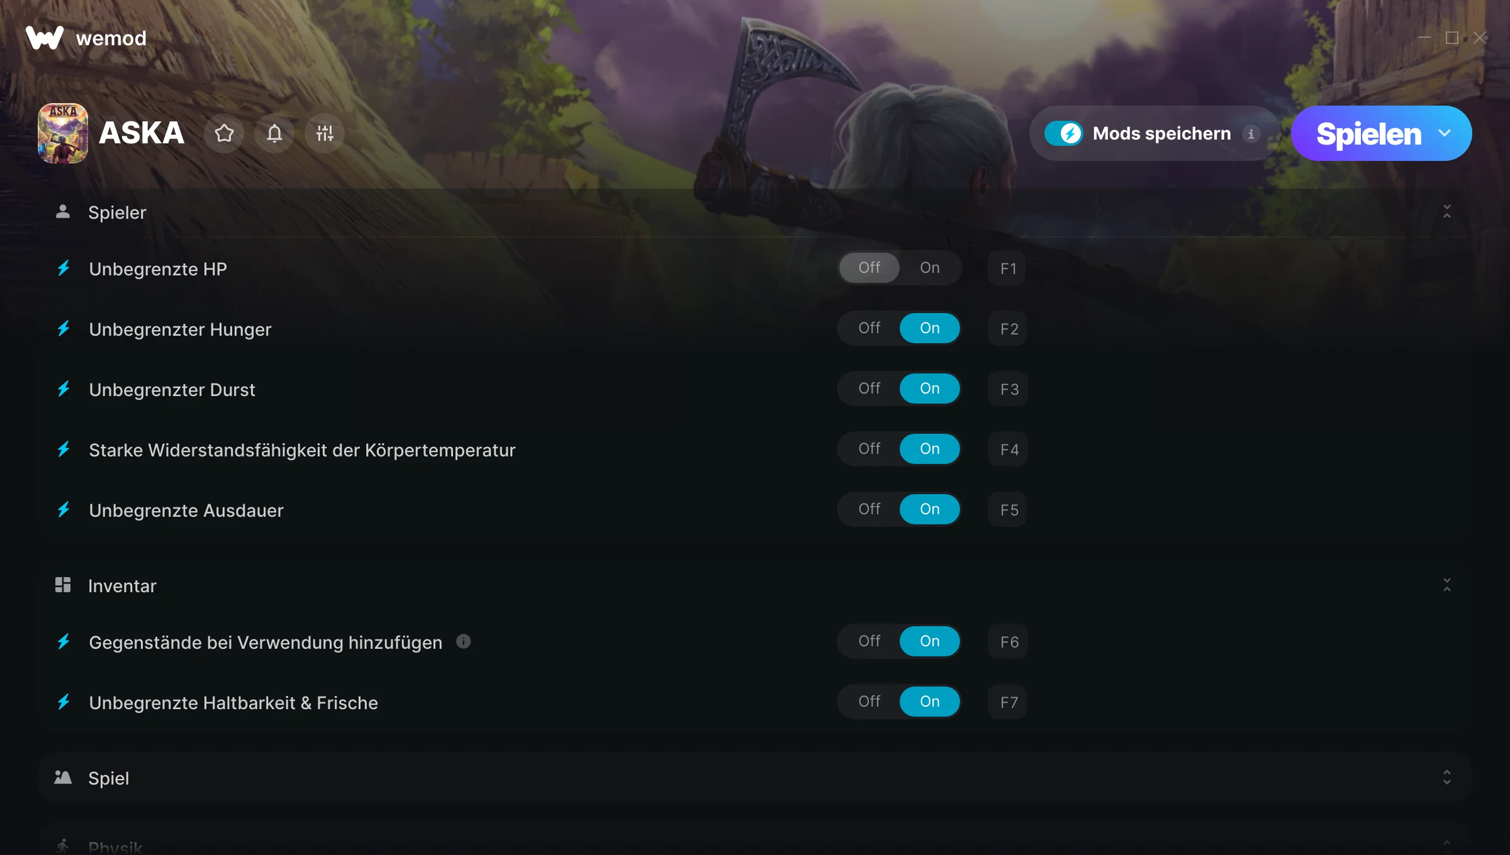Collapse the Inventar section
This screenshot has width=1510, height=855.
click(1447, 585)
